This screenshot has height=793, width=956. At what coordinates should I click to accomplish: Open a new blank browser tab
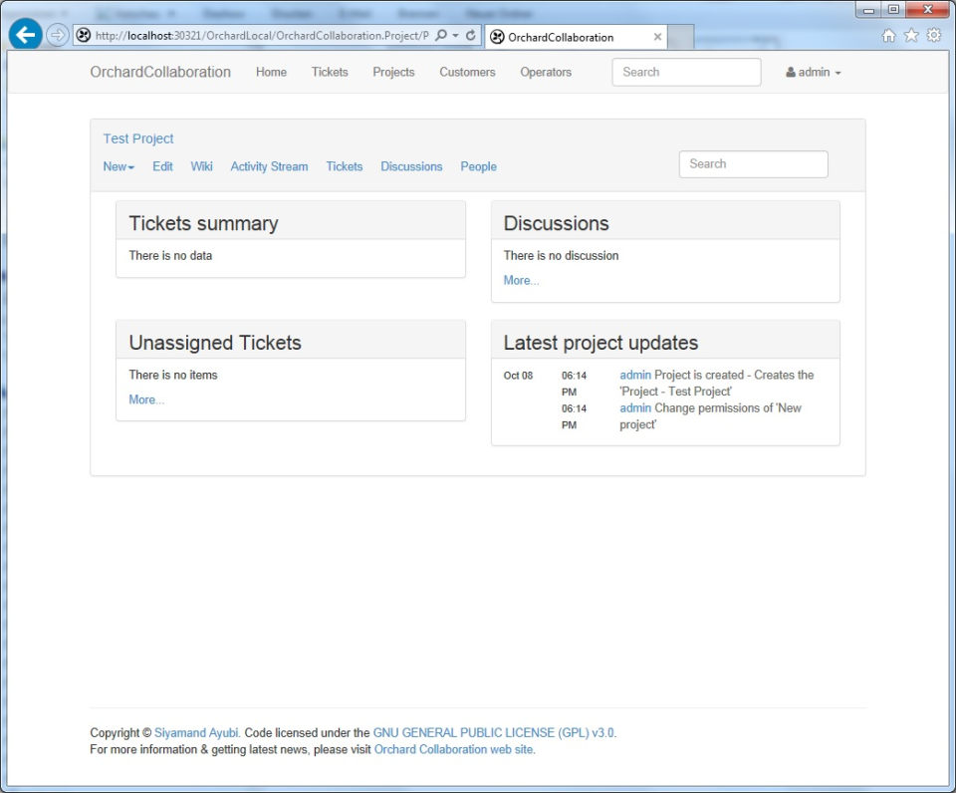pyautogui.click(x=681, y=37)
